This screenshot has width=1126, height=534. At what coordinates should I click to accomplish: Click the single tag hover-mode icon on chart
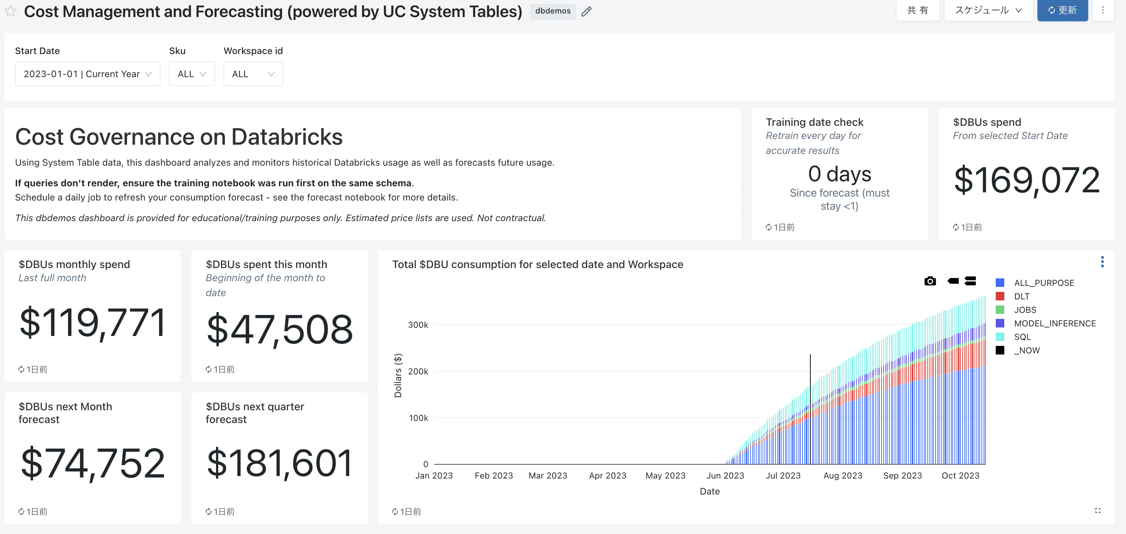click(x=953, y=281)
